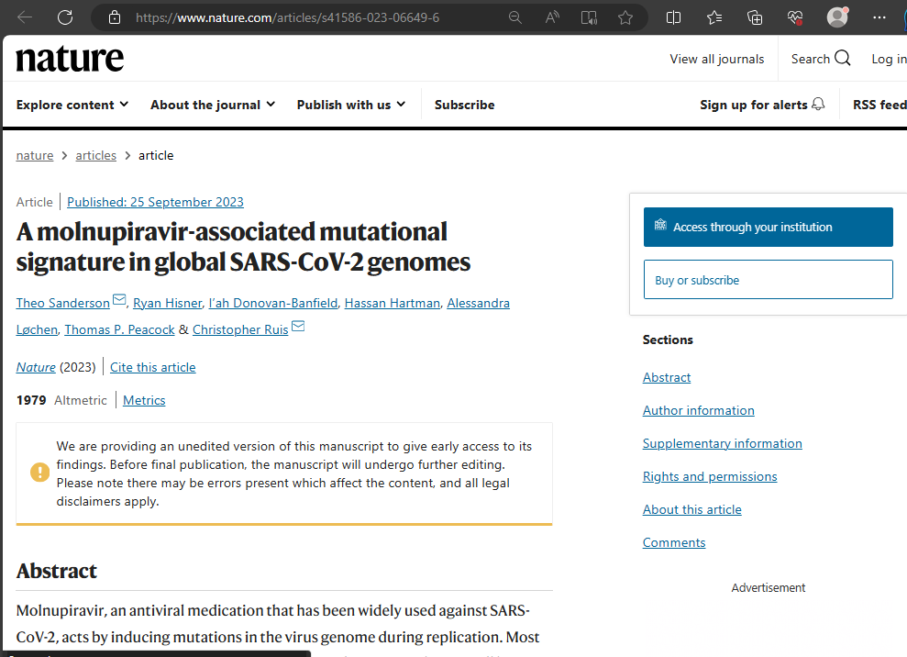907x657 pixels.
Task: Open author Ryan Hisner link
Action: [x=167, y=304]
